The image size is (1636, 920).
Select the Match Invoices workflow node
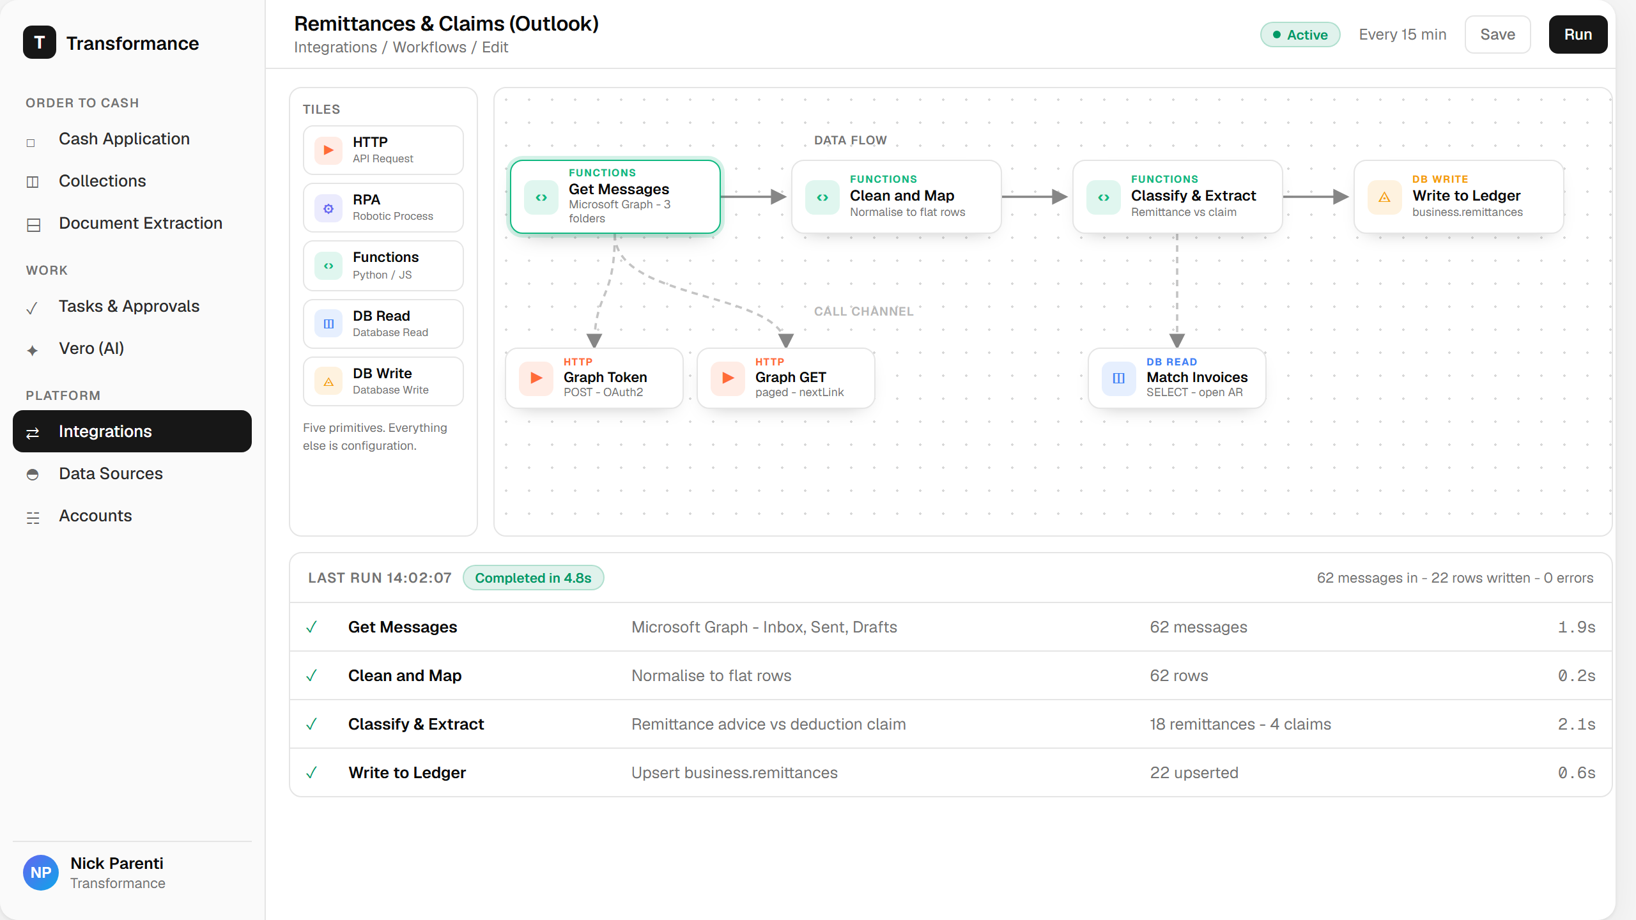tap(1177, 378)
